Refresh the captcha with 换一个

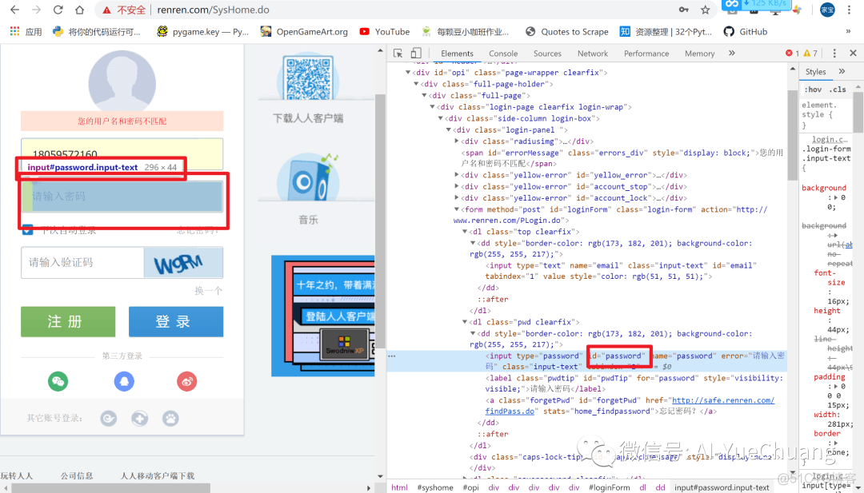click(x=208, y=291)
